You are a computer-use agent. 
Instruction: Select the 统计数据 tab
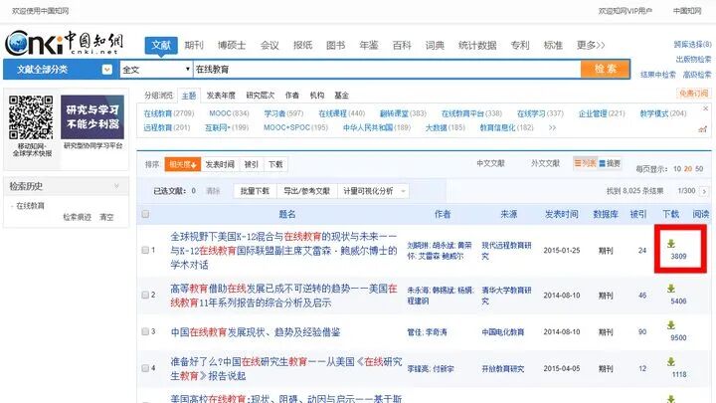477,45
